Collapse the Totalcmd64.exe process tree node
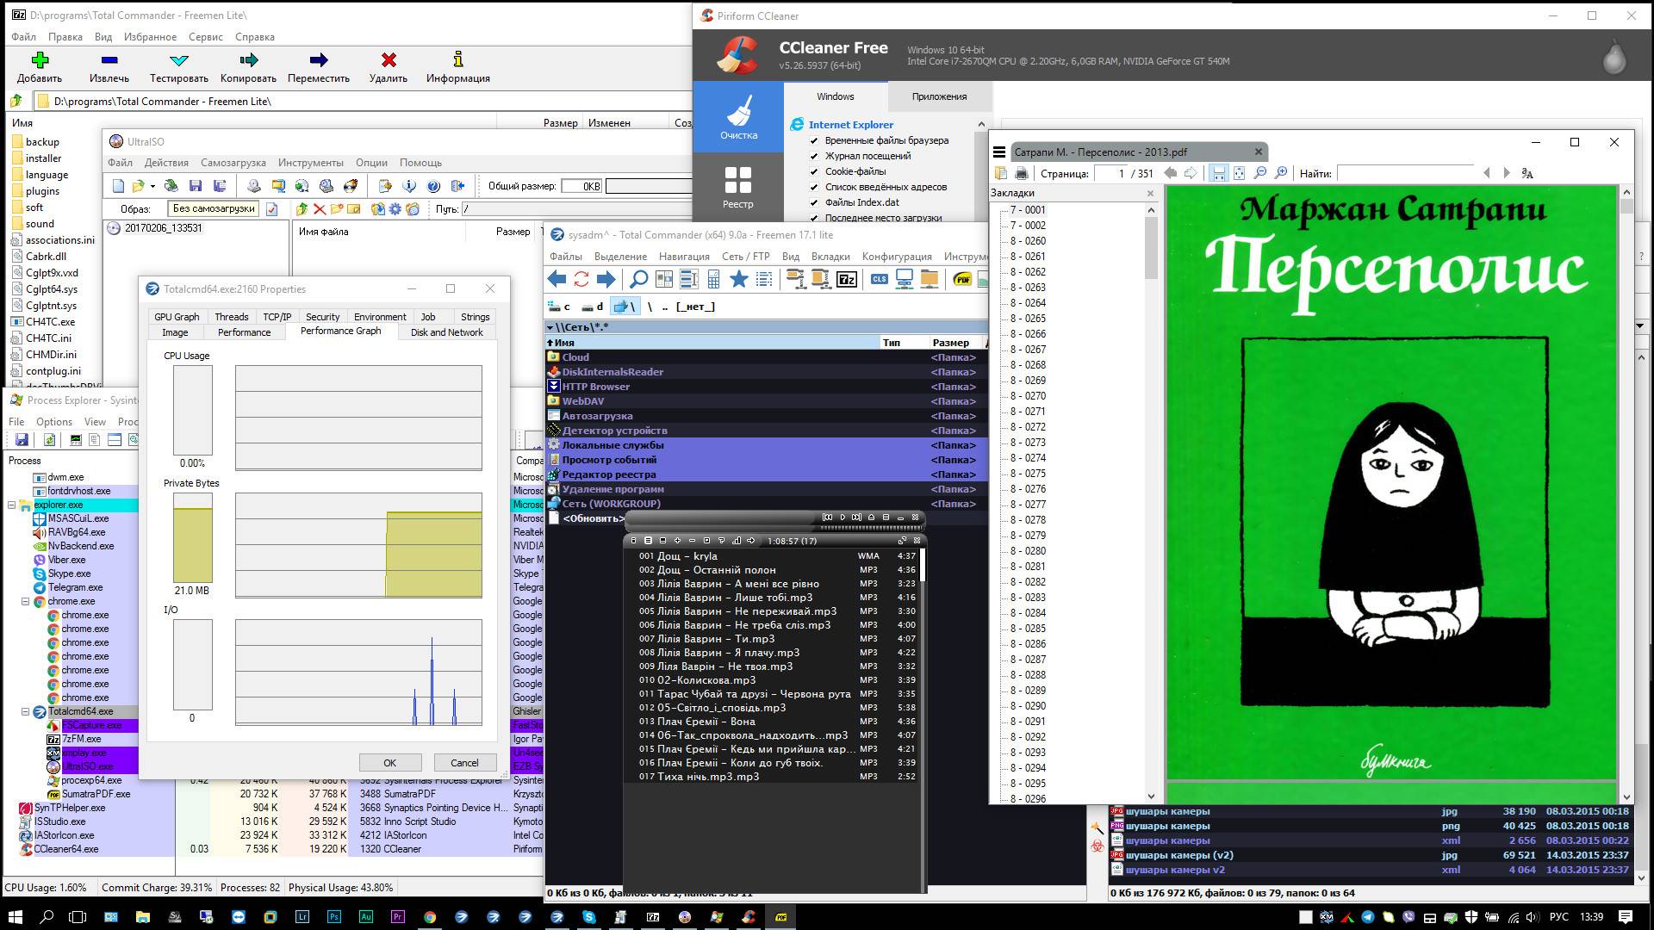Viewport: 1654px width, 930px height. coord(25,711)
